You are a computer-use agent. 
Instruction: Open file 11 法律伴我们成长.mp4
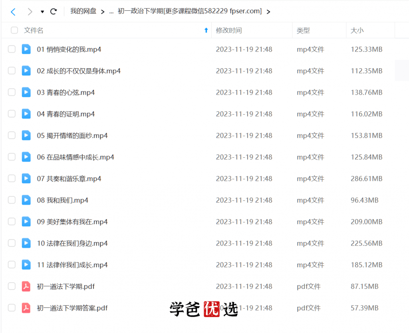pos(72,265)
